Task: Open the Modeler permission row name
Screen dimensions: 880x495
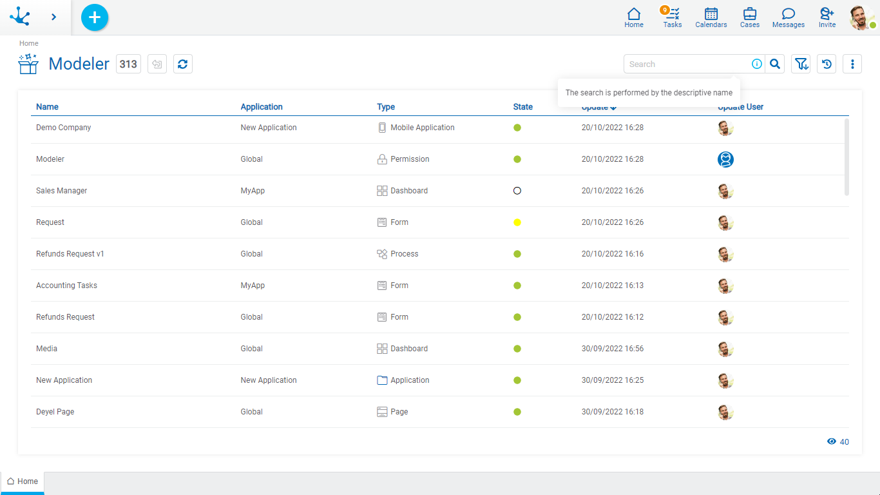Action: 50,159
